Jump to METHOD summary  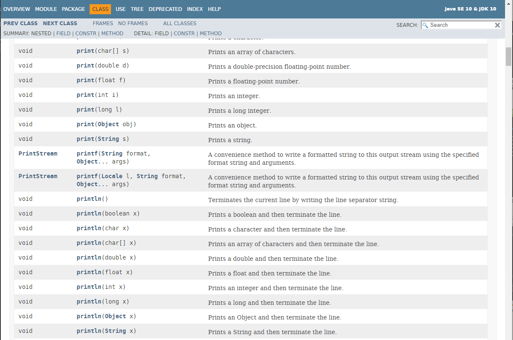112,34
